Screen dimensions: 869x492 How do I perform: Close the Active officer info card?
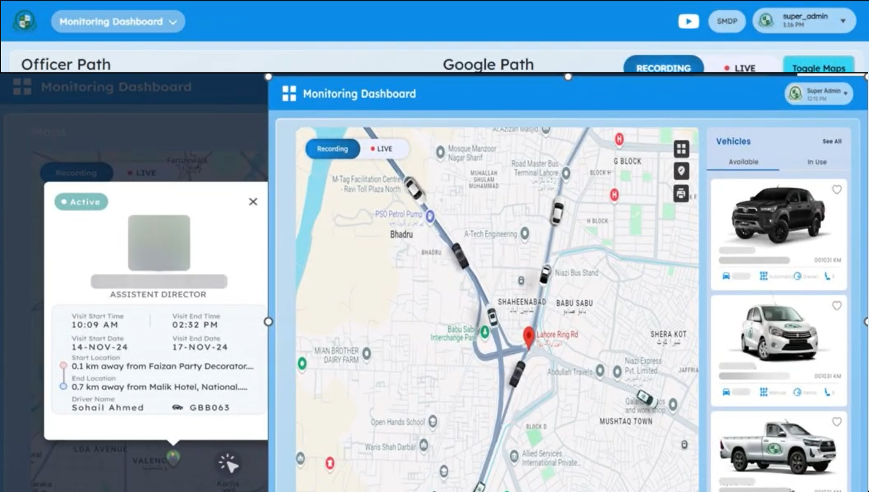(253, 202)
